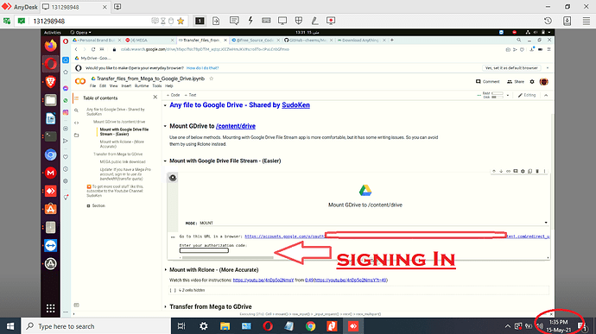The height and width of the screenshot is (334, 596).
Task: Go back in Opera browser
Action: tap(76, 49)
